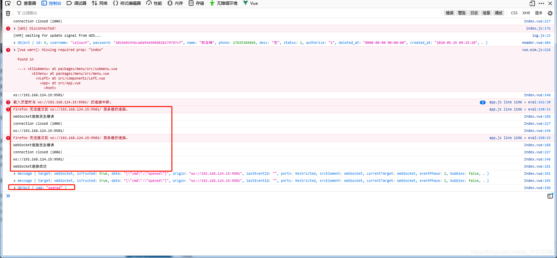Expand the [WDS] Disconnected! error

tap(15, 29)
